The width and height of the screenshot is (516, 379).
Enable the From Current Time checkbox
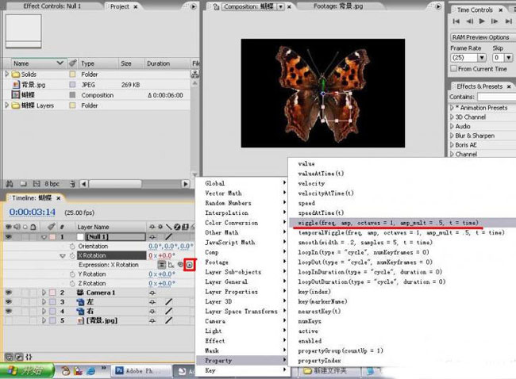point(456,71)
